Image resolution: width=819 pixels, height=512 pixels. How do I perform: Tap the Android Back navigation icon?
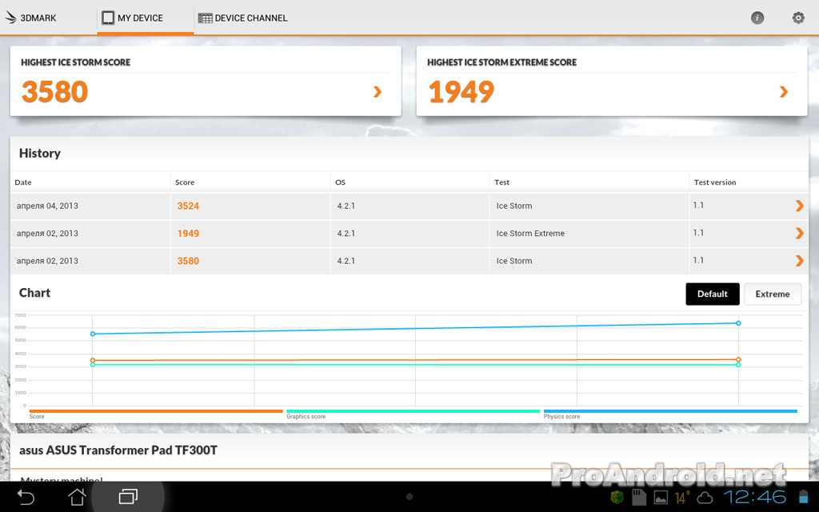[26, 496]
